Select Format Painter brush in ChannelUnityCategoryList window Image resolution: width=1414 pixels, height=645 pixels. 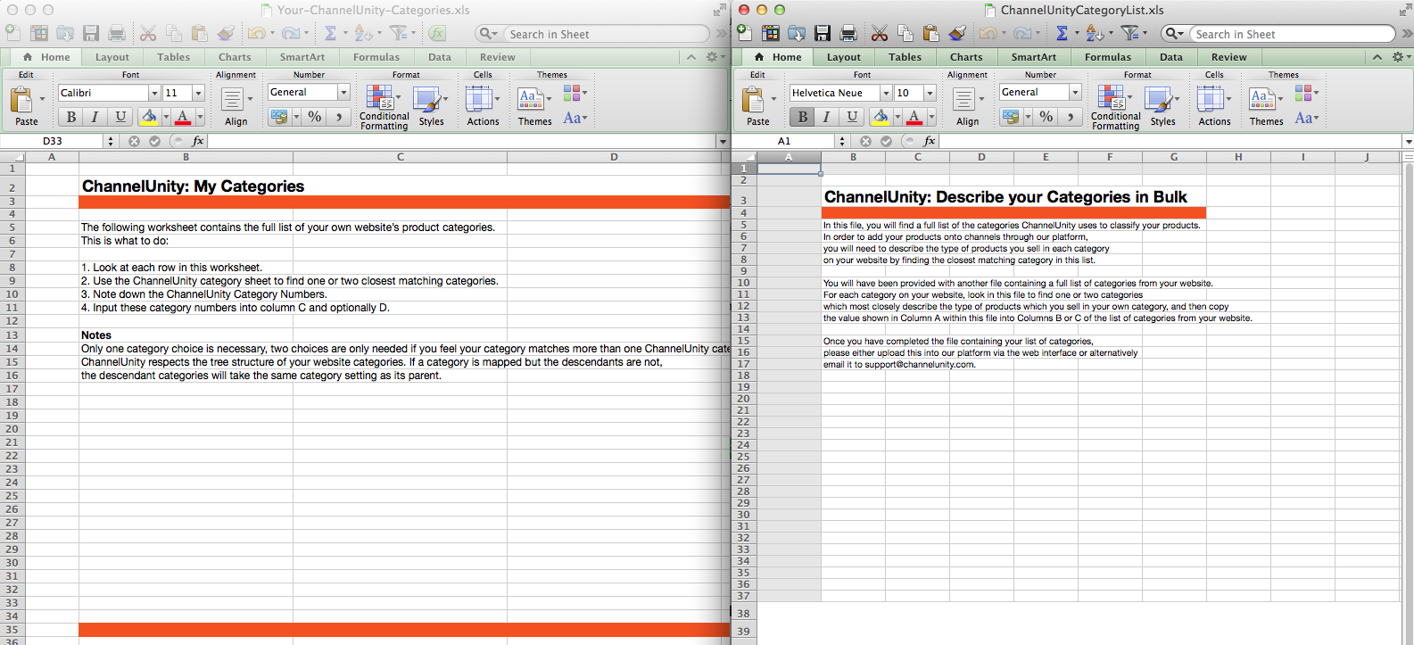pos(957,33)
